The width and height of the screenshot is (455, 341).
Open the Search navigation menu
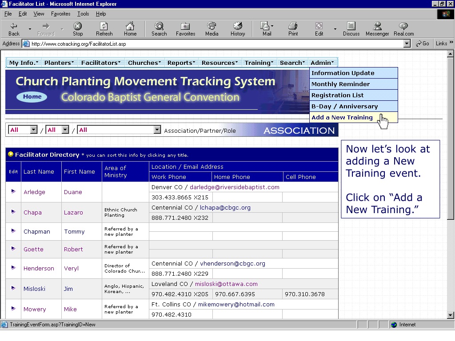point(292,63)
